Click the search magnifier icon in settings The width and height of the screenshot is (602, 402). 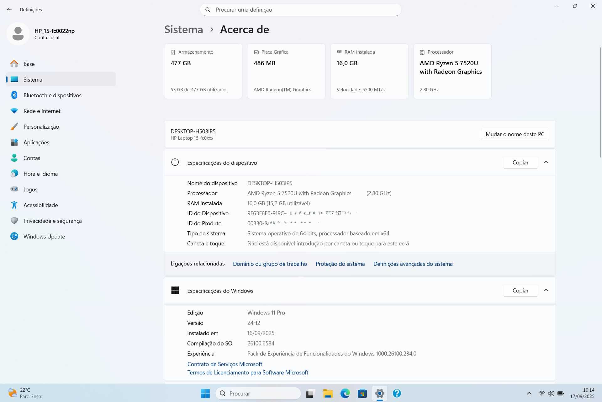pos(208,10)
